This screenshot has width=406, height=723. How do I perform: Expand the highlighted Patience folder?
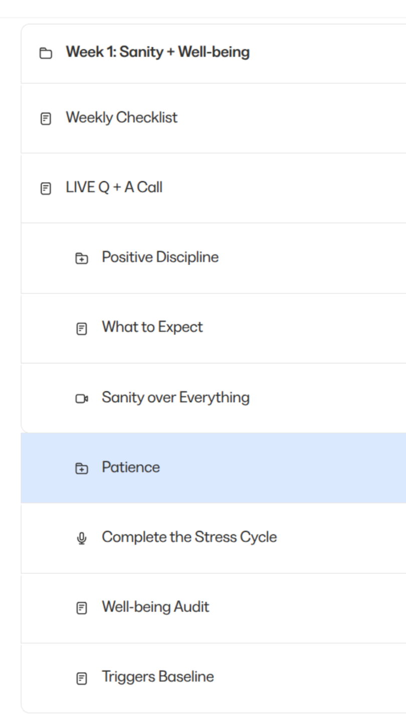[131, 467]
